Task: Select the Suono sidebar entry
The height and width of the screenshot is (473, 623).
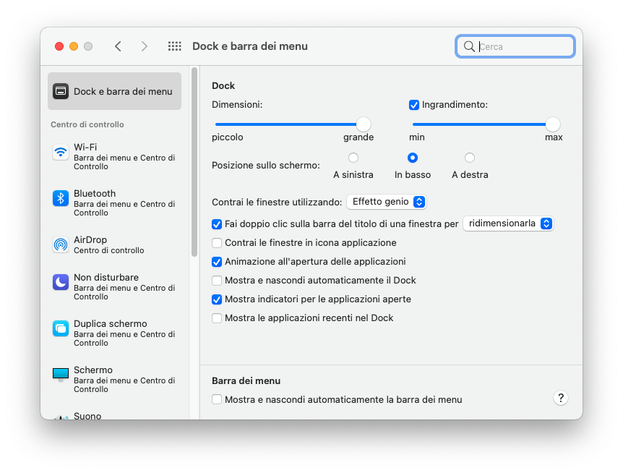Action: tap(87, 415)
